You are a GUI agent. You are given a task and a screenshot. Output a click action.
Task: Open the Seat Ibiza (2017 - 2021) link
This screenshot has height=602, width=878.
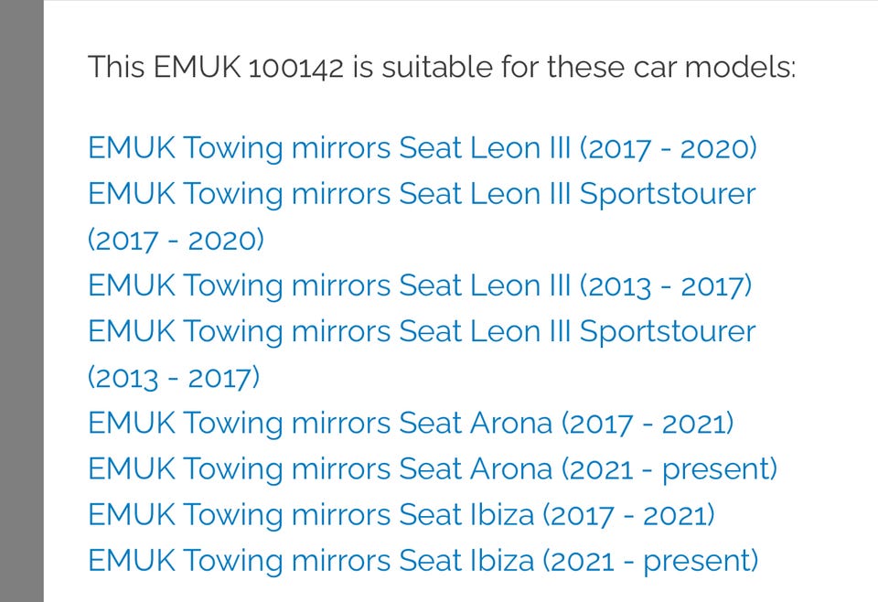(401, 514)
